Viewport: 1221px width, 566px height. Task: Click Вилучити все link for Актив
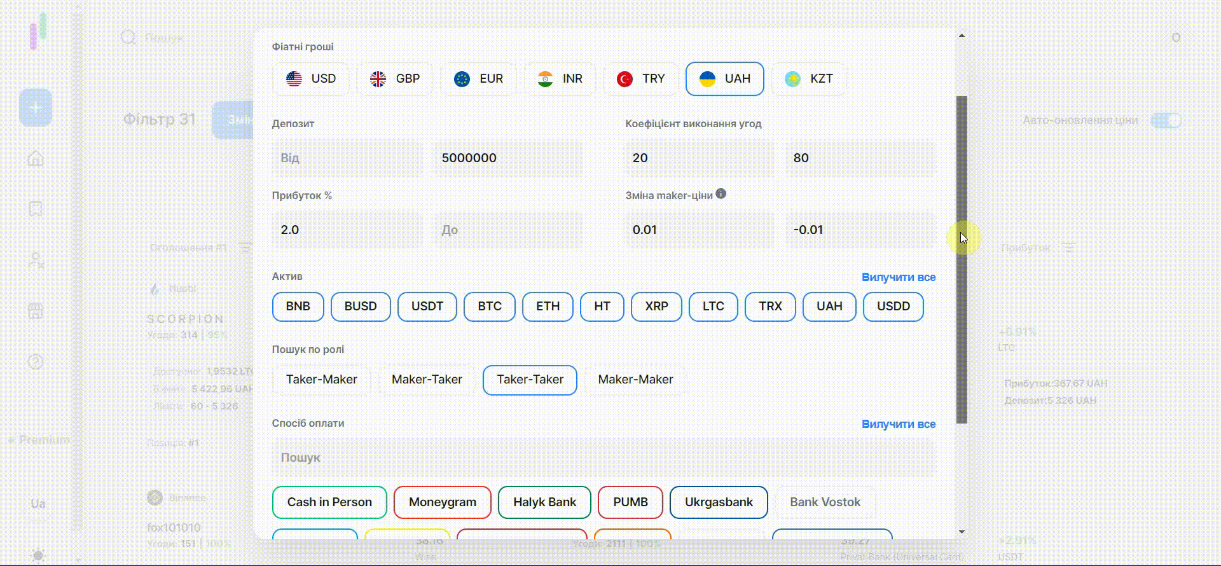[898, 277]
